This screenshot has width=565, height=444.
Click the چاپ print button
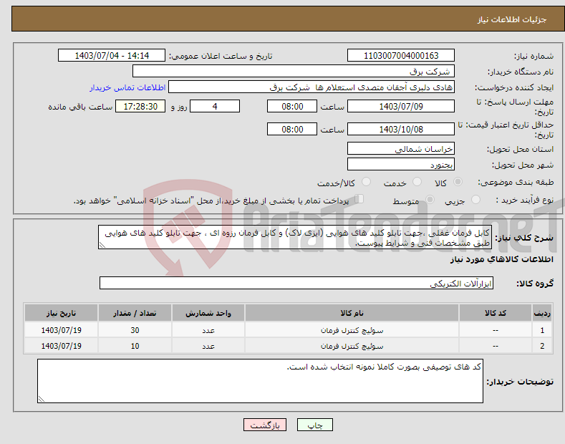pos(315,425)
